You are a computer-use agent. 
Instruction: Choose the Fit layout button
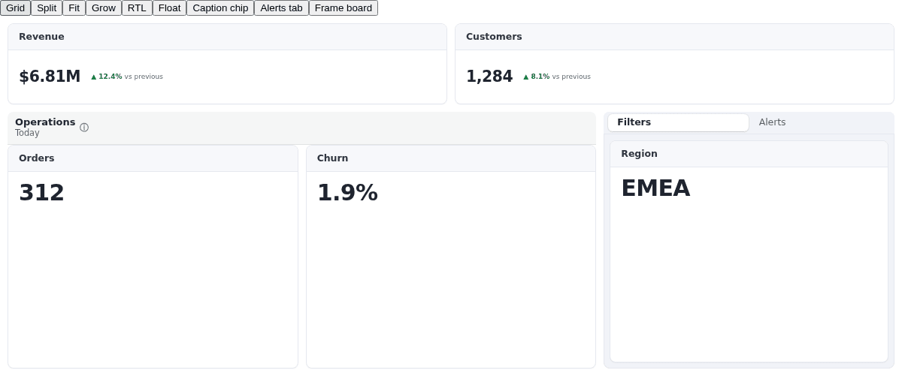(74, 8)
